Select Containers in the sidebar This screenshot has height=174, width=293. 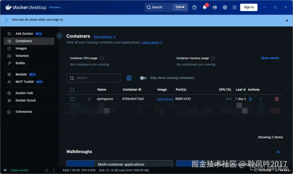coord(29,41)
